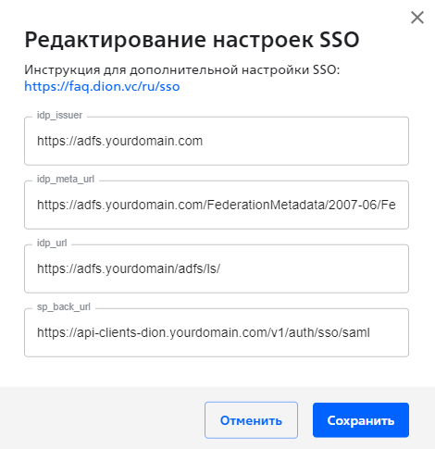Click the blank area below the sp_back_url field
This screenshot has height=449, width=435.
click(217, 372)
